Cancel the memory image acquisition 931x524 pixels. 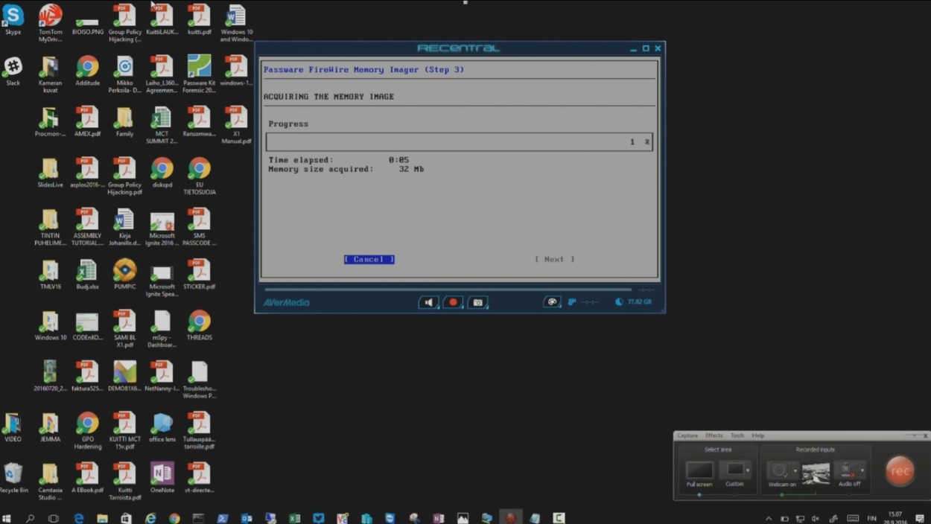tap(369, 259)
